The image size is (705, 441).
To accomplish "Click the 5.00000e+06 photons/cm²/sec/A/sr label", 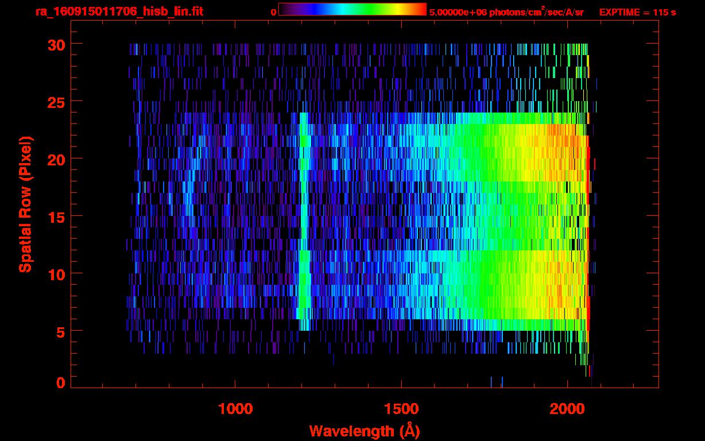I will [506, 11].
